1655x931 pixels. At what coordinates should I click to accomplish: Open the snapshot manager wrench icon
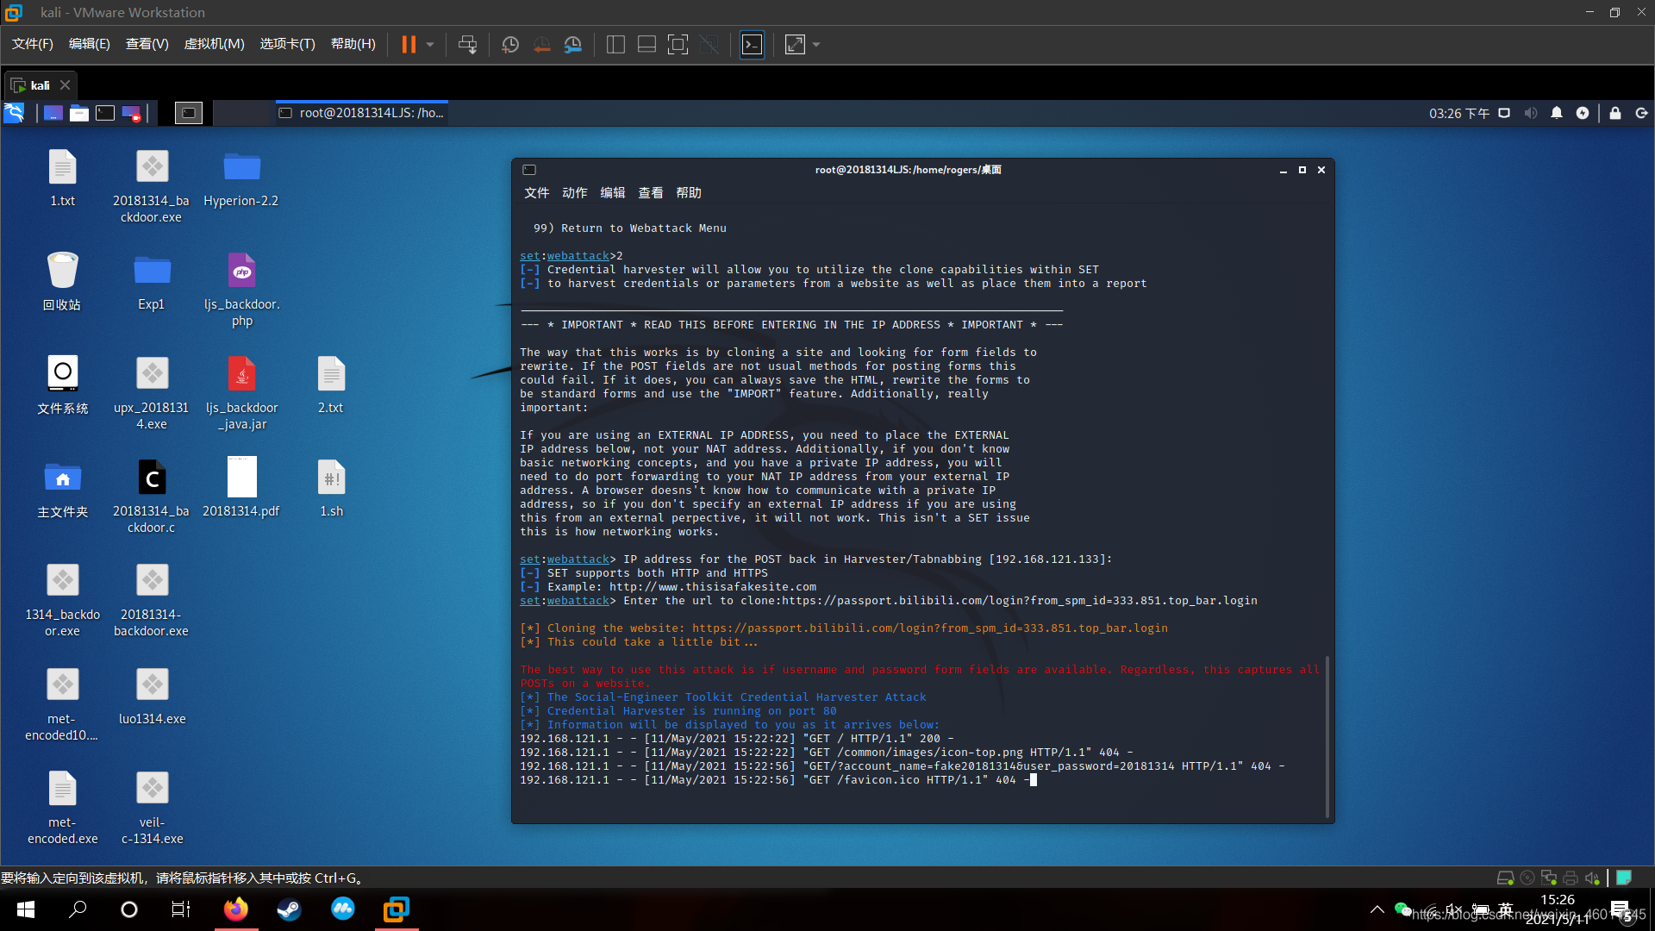click(573, 45)
